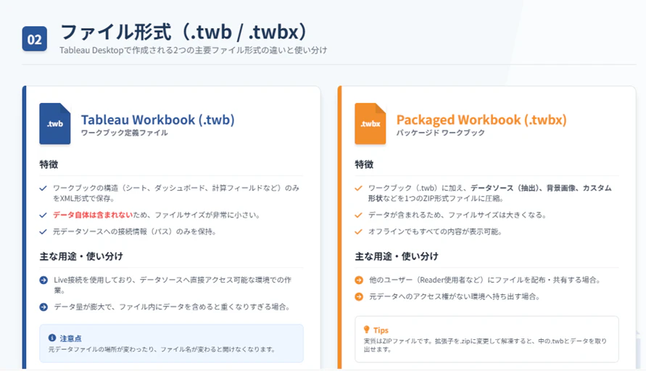Click checkmark beside オフラインでもすべての内容 bullet
646x371 pixels.
[x=358, y=232]
